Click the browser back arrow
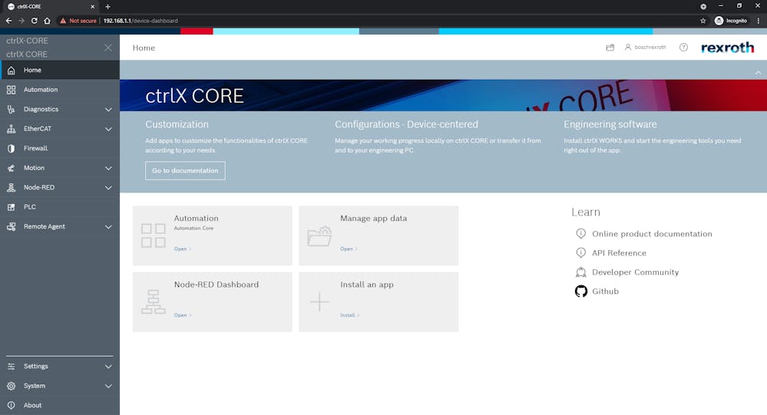767x415 pixels. (8, 21)
